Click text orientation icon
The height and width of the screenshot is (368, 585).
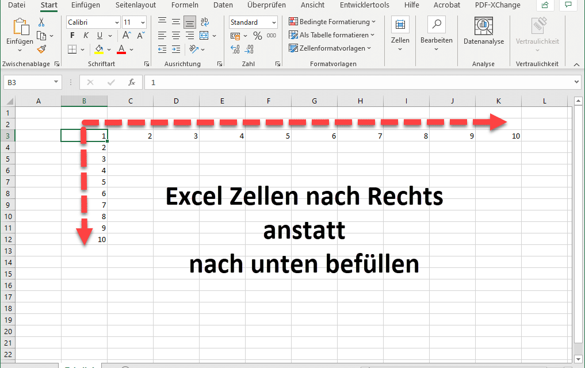194,49
